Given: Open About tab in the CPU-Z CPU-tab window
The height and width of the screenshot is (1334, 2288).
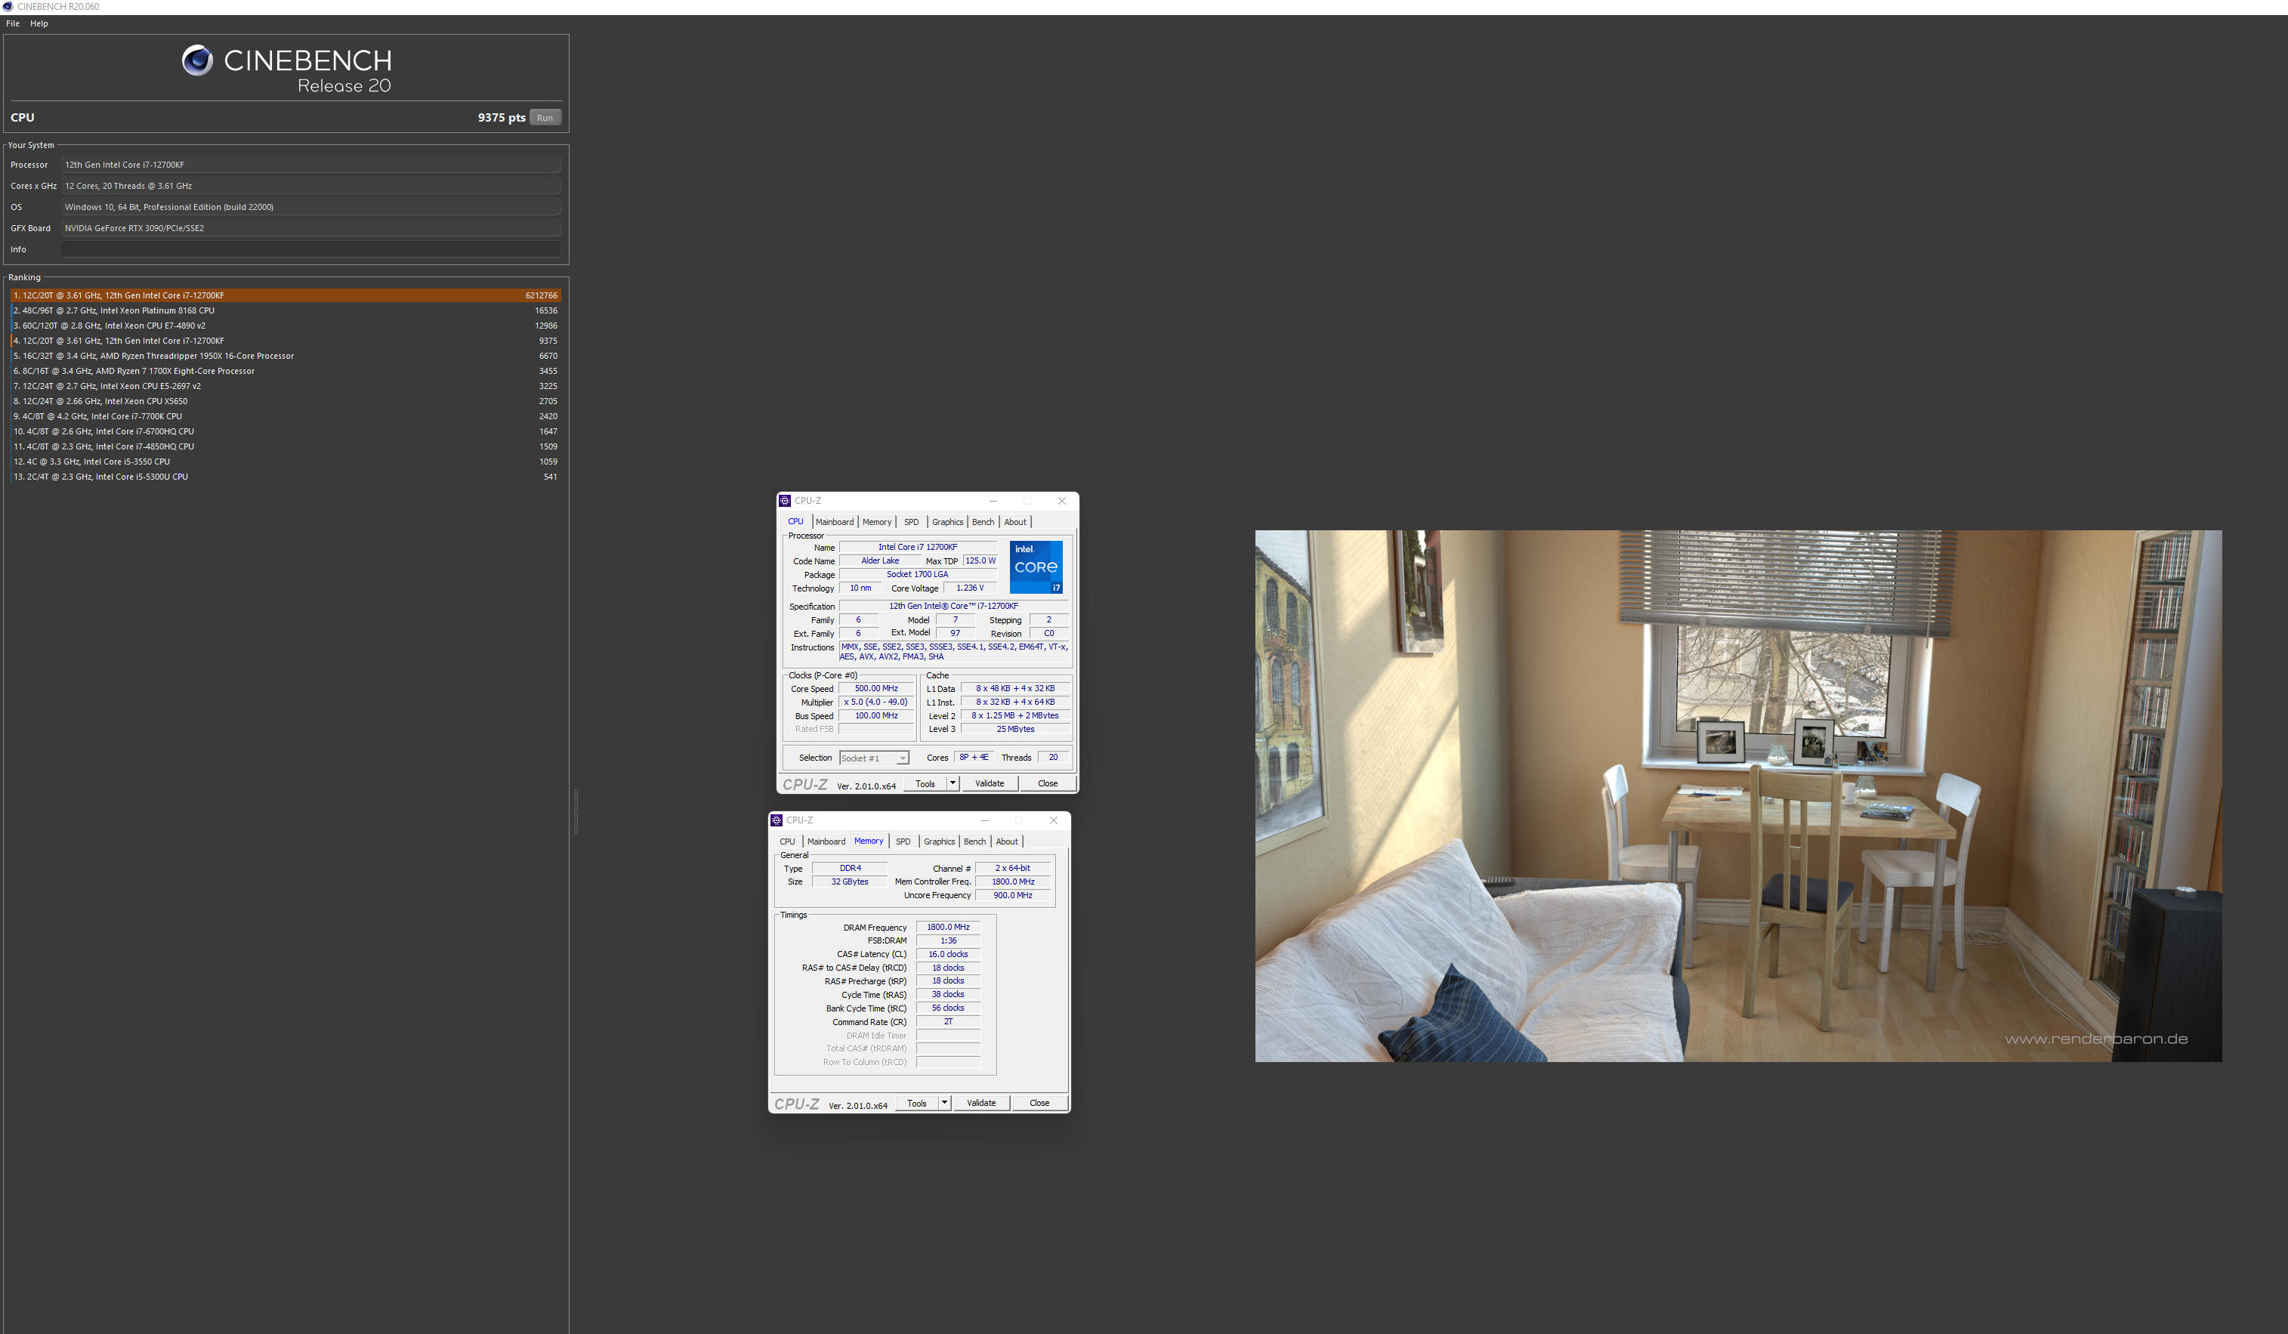Looking at the screenshot, I should coord(1015,522).
